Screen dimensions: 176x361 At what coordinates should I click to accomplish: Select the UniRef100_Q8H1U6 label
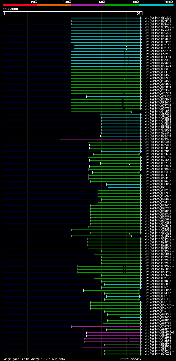coord(158,296)
